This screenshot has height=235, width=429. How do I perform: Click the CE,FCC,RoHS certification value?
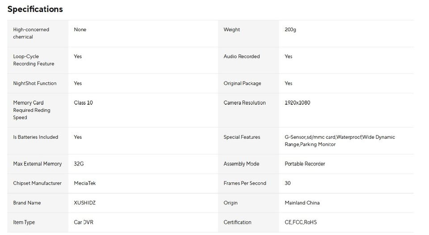point(300,222)
